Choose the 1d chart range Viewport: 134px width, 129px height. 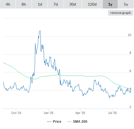40,4
